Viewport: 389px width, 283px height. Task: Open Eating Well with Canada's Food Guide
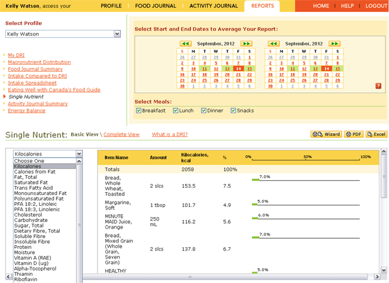point(54,90)
